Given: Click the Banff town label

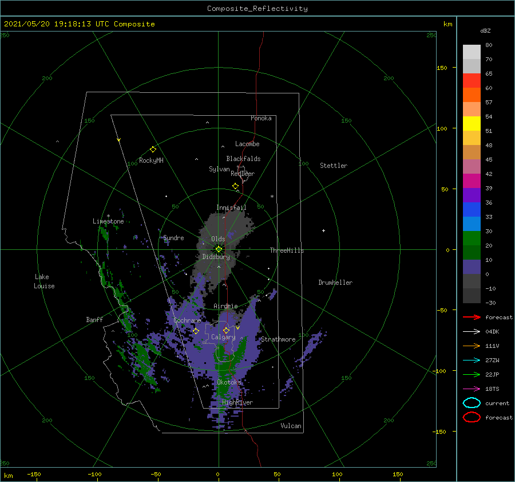Looking at the screenshot, I should 94,319.
